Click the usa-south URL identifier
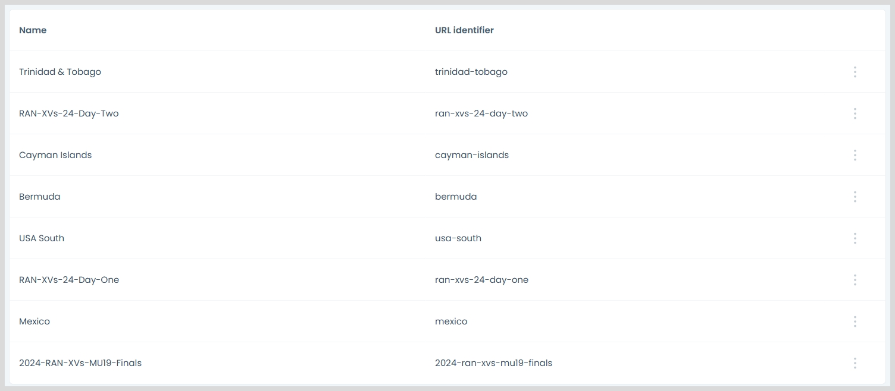Screen dimensions: 895x391 [458, 238]
